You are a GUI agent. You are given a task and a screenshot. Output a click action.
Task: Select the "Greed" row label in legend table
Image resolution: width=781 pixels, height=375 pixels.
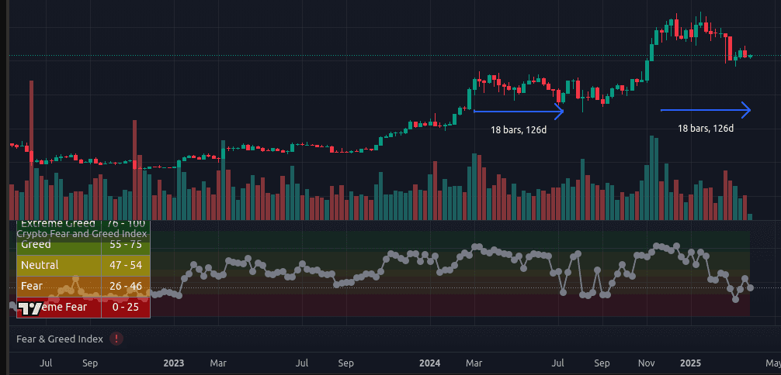(x=59, y=244)
